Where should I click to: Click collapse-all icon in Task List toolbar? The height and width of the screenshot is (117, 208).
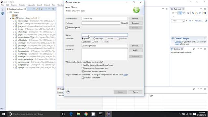click(200, 13)
